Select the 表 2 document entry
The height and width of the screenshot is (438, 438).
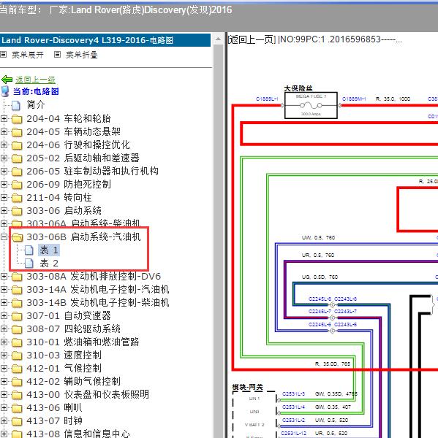49,263
